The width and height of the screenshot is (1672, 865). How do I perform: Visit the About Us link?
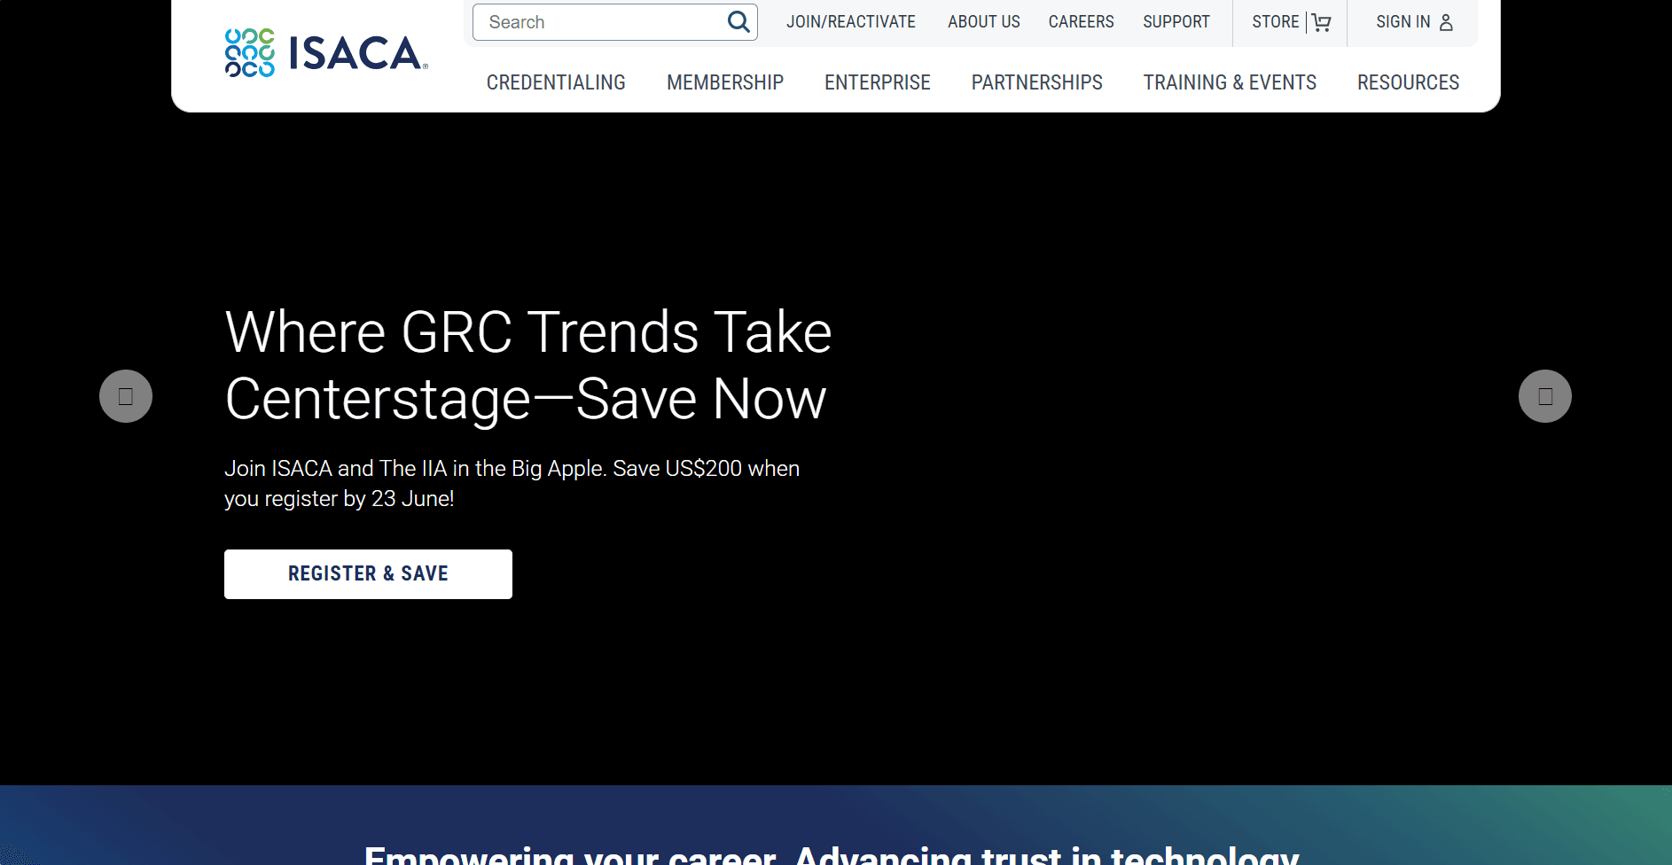coord(984,22)
